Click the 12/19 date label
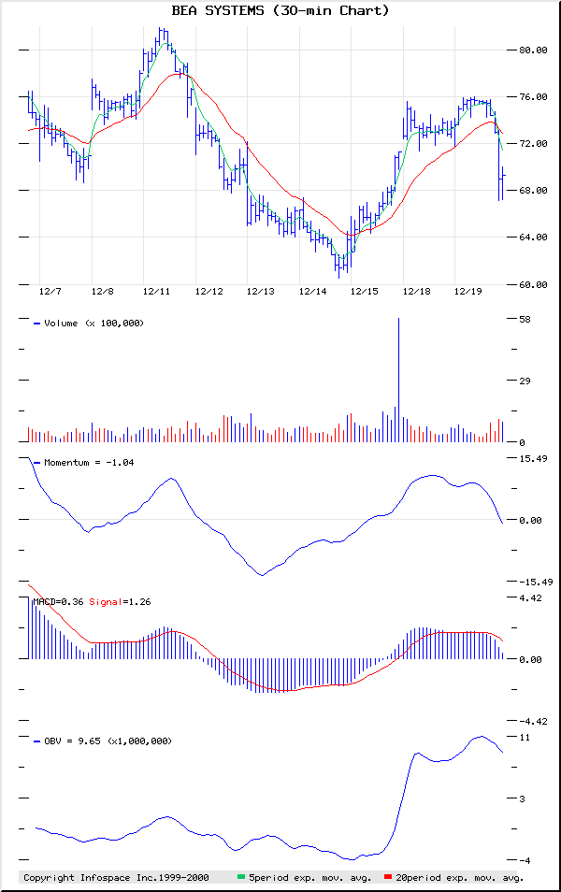 (x=467, y=292)
